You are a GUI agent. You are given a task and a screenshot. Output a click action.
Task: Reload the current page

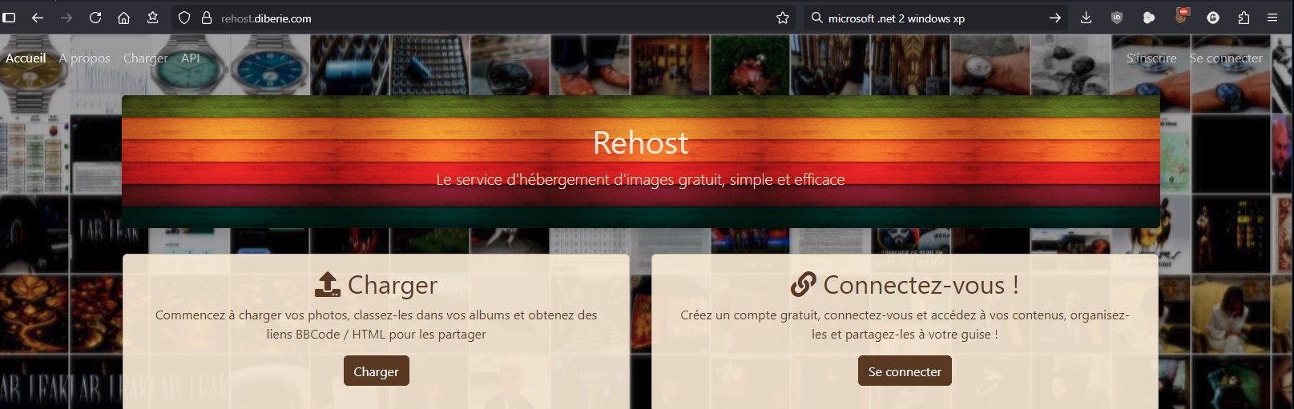tap(95, 18)
